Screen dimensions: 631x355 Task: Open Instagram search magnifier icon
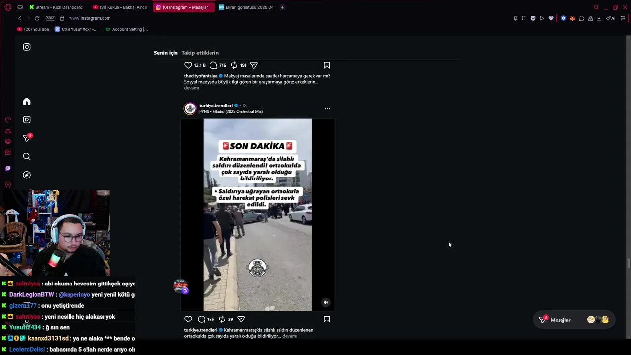point(27,157)
